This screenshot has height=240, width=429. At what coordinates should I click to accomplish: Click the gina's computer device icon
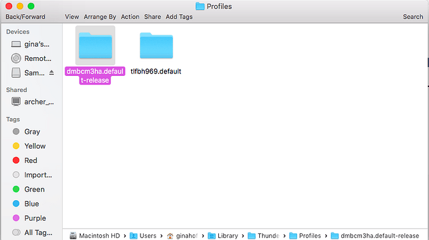click(x=16, y=44)
